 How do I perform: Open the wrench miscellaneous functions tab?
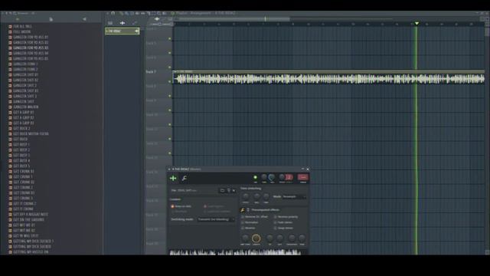pos(184,178)
